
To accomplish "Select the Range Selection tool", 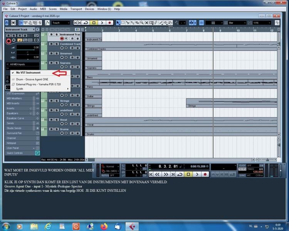I will tap(123, 23).
